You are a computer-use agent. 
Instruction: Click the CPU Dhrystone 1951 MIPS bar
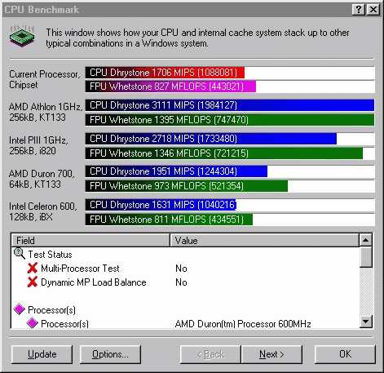(x=176, y=171)
